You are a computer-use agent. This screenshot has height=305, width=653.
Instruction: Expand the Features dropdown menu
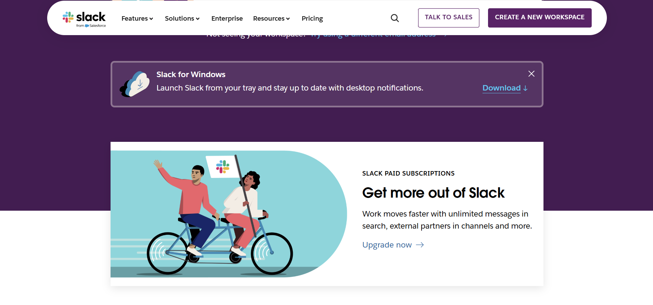pyautogui.click(x=137, y=19)
